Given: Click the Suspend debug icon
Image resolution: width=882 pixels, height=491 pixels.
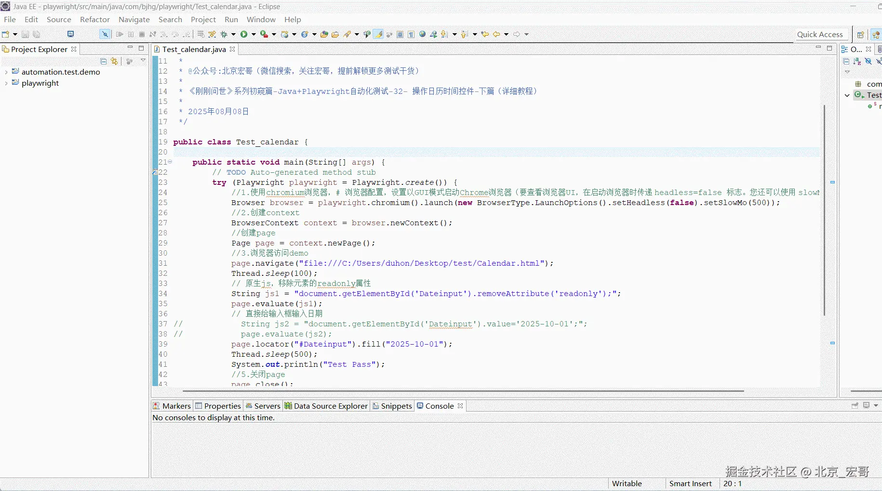Looking at the screenshot, I should pos(131,34).
